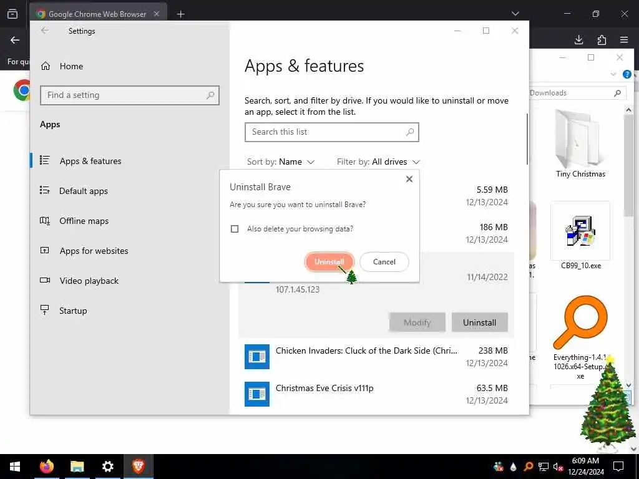This screenshot has height=479, width=639.
Task: Click the Home house icon in Settings
Action: point(45,66)
